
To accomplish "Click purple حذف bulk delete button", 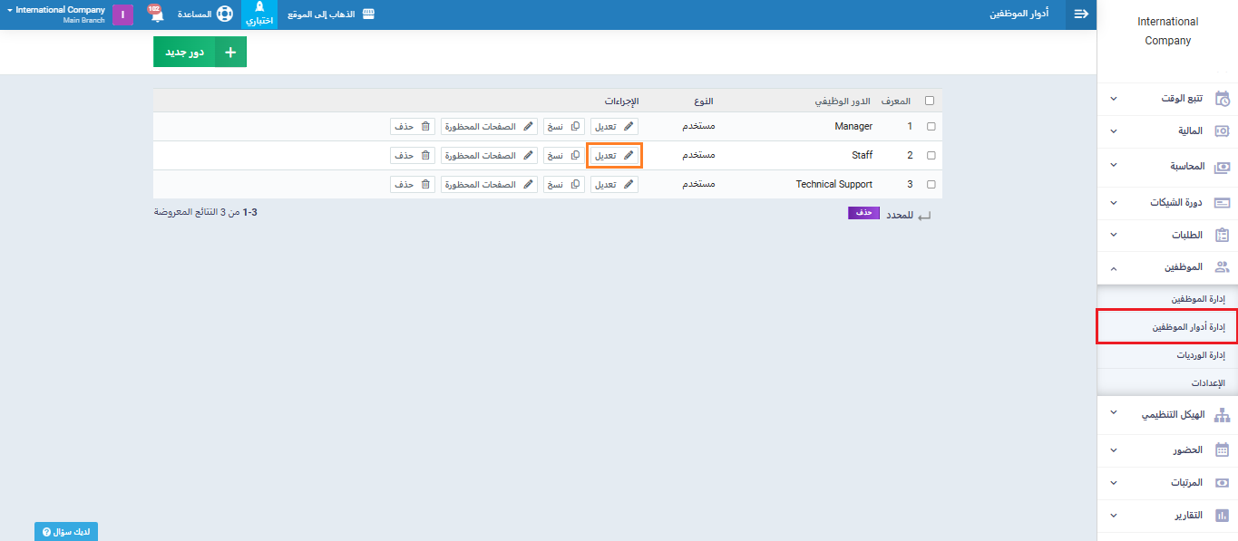I will coord(863,213).
